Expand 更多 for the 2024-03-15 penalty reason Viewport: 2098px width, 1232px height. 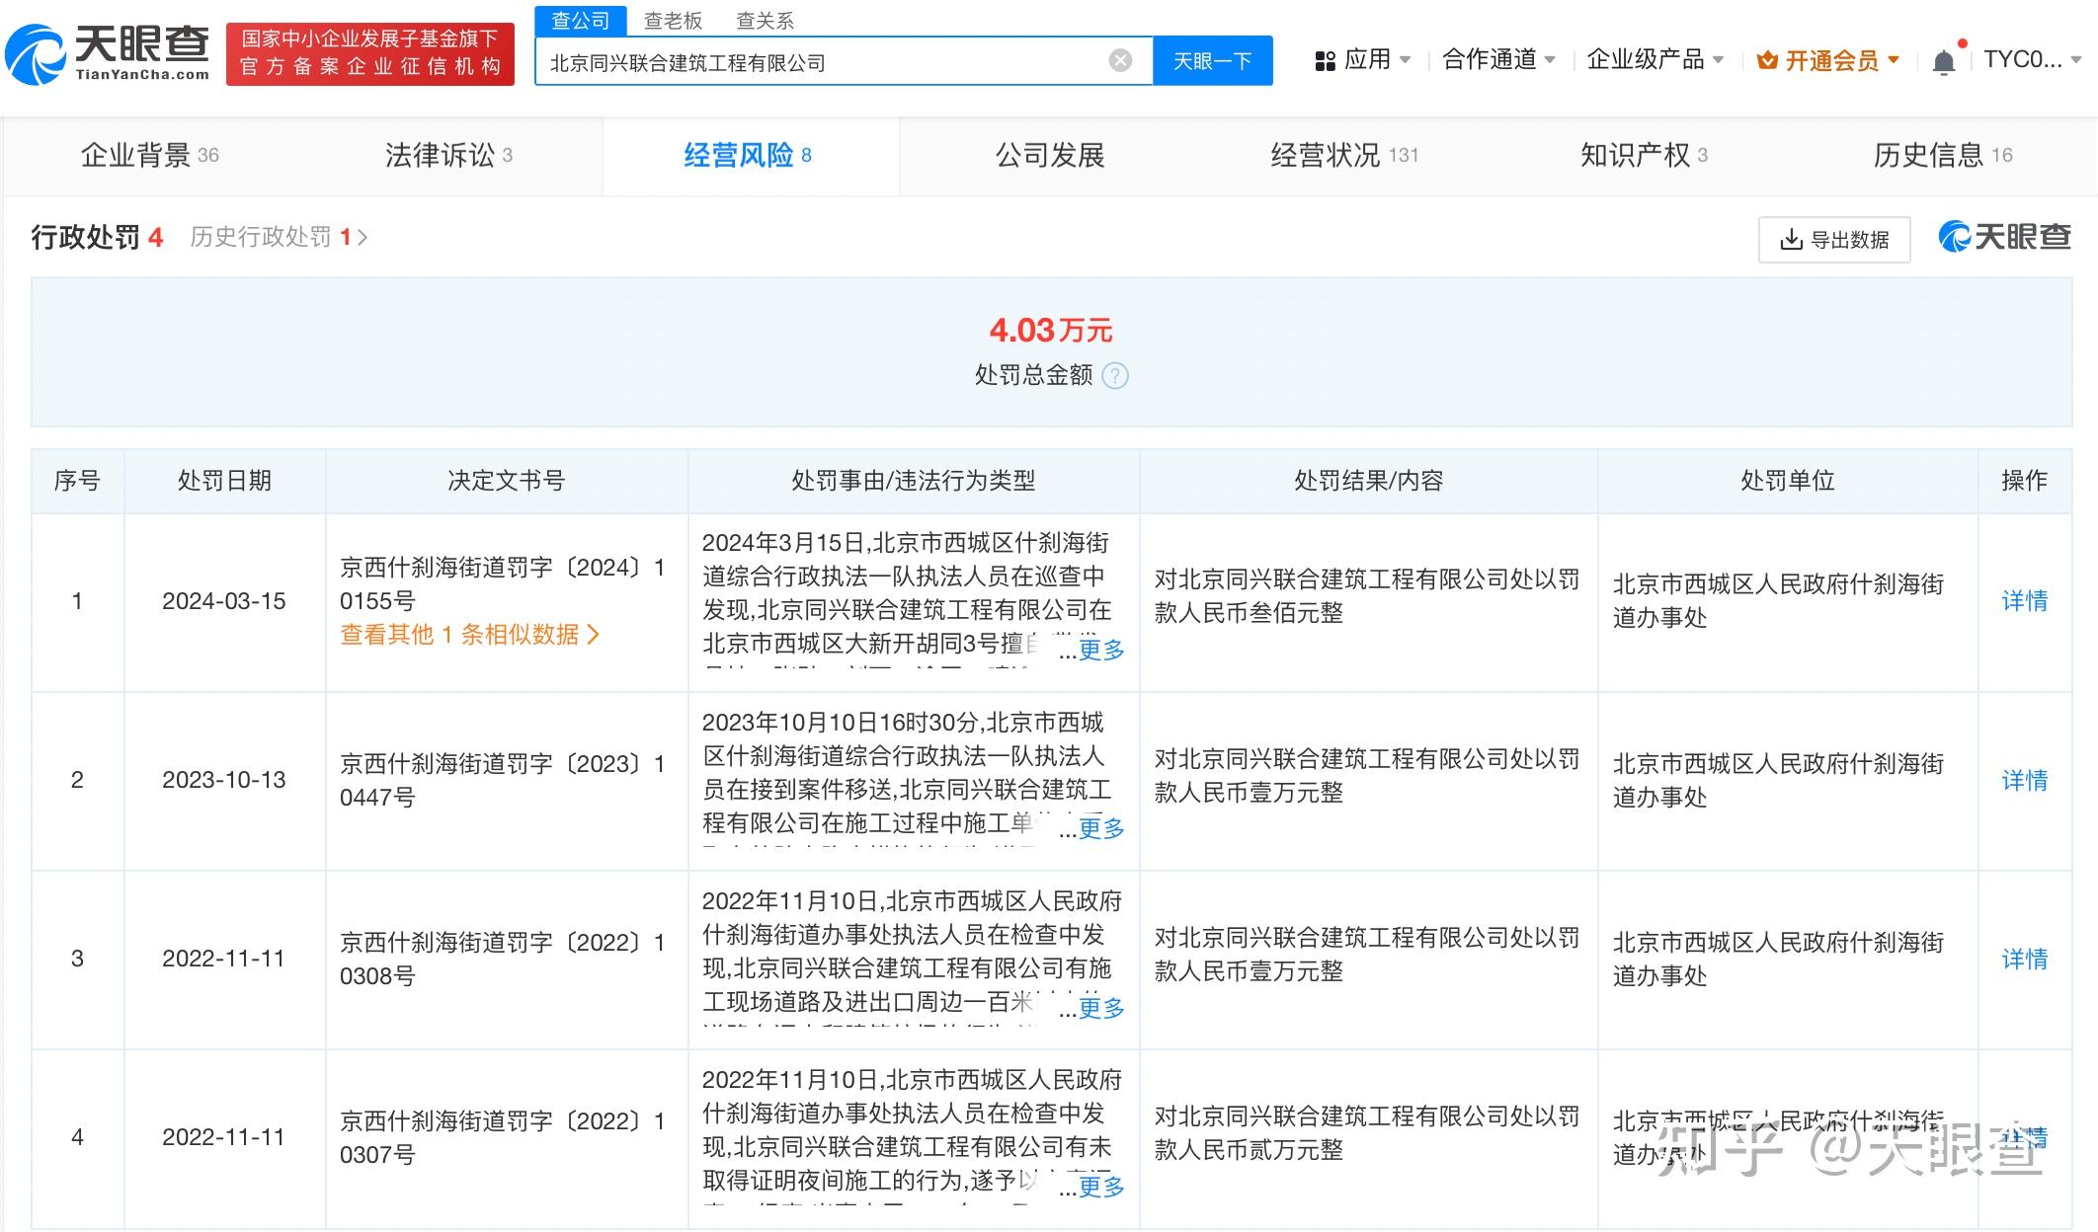[x=1101, y=649]
